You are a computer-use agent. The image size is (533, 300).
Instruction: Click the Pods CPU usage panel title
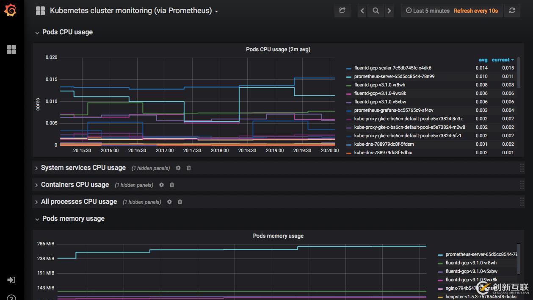pos(278,49)
